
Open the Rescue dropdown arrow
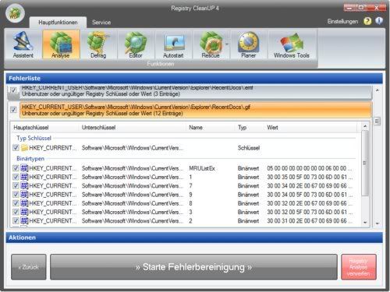[227, 44]
